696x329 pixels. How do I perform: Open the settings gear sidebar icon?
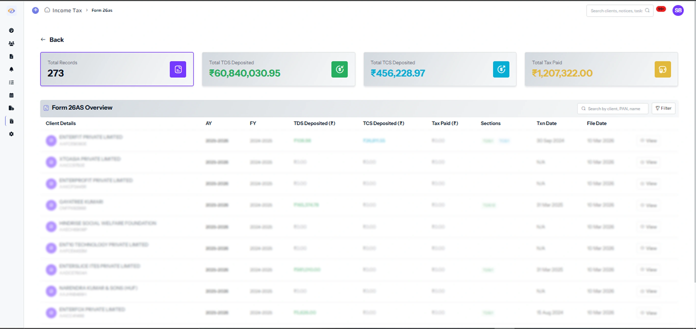11,134
